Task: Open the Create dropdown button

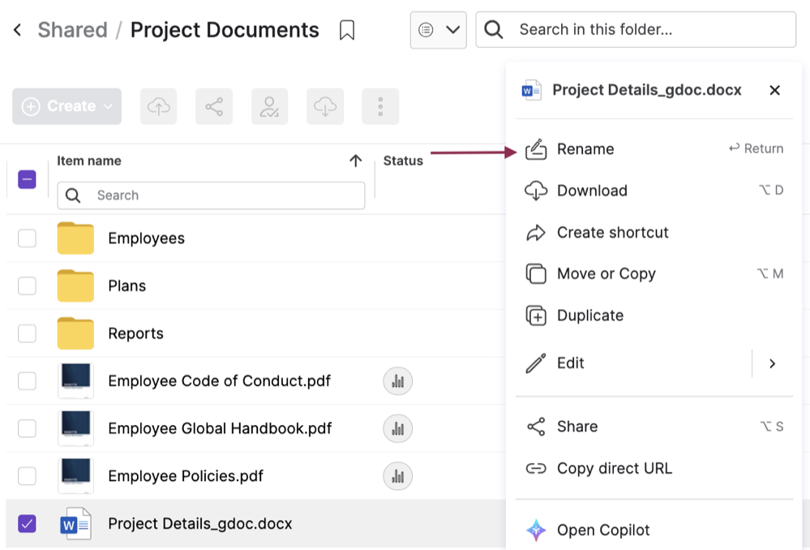Action: click(66, 106)
